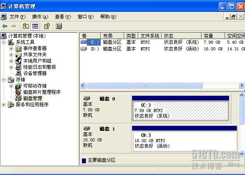Collapse the 存储 tree node

[4, 80]
